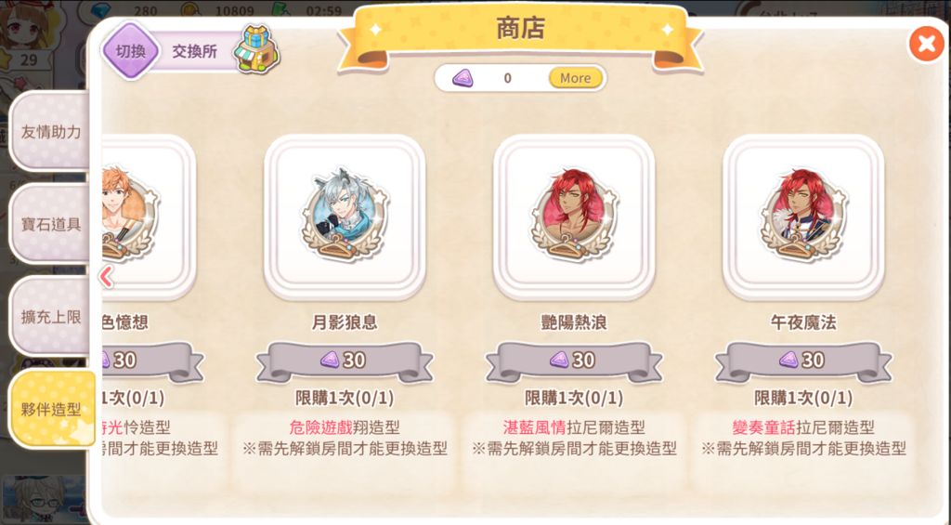Open the 交換所 gift shop icon

click(258, 50)
